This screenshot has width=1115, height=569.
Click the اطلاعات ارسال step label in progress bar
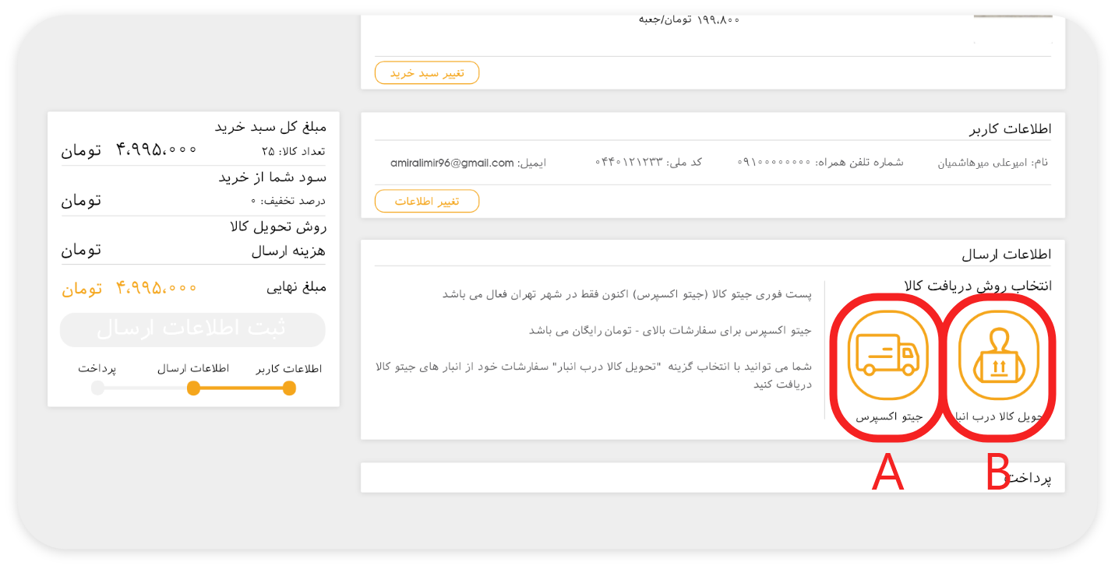coord(193,368)
